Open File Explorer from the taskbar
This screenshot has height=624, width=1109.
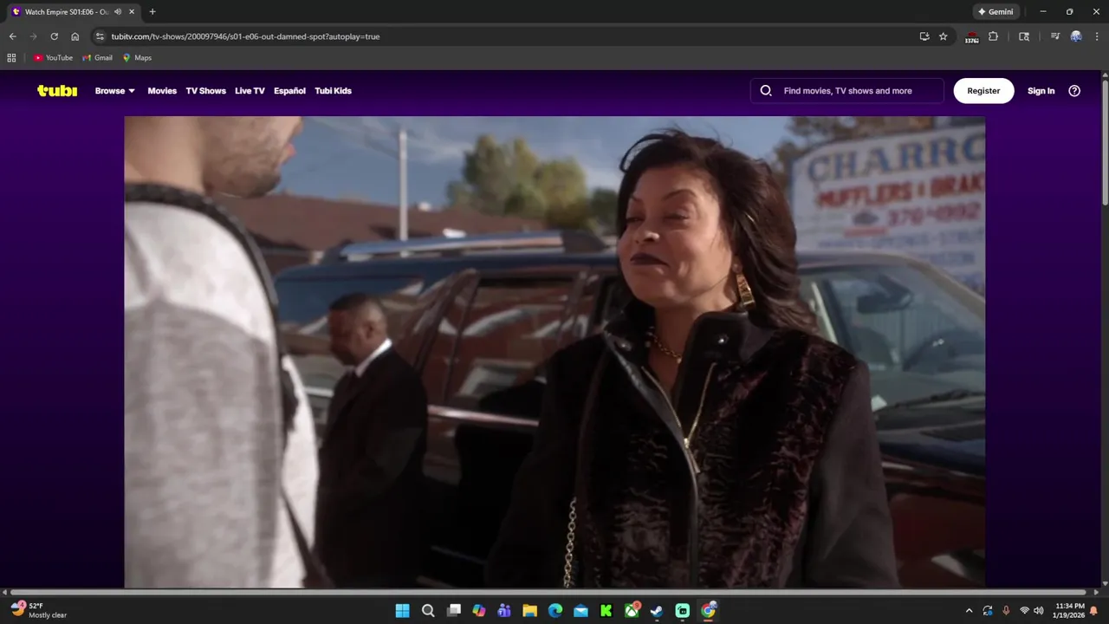click(x=529, y=611)
